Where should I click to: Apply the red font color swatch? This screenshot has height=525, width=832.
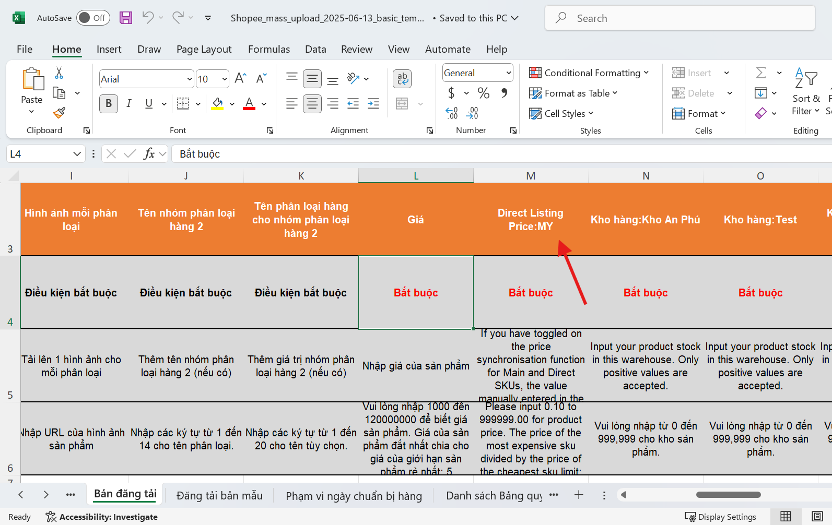[249, 104]
